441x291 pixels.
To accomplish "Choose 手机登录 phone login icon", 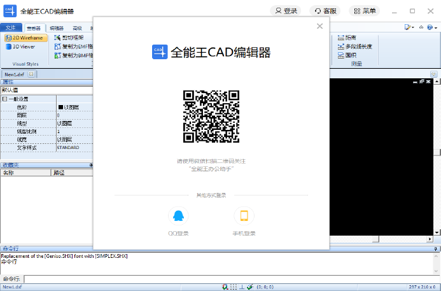I will (x=244, y=215).
